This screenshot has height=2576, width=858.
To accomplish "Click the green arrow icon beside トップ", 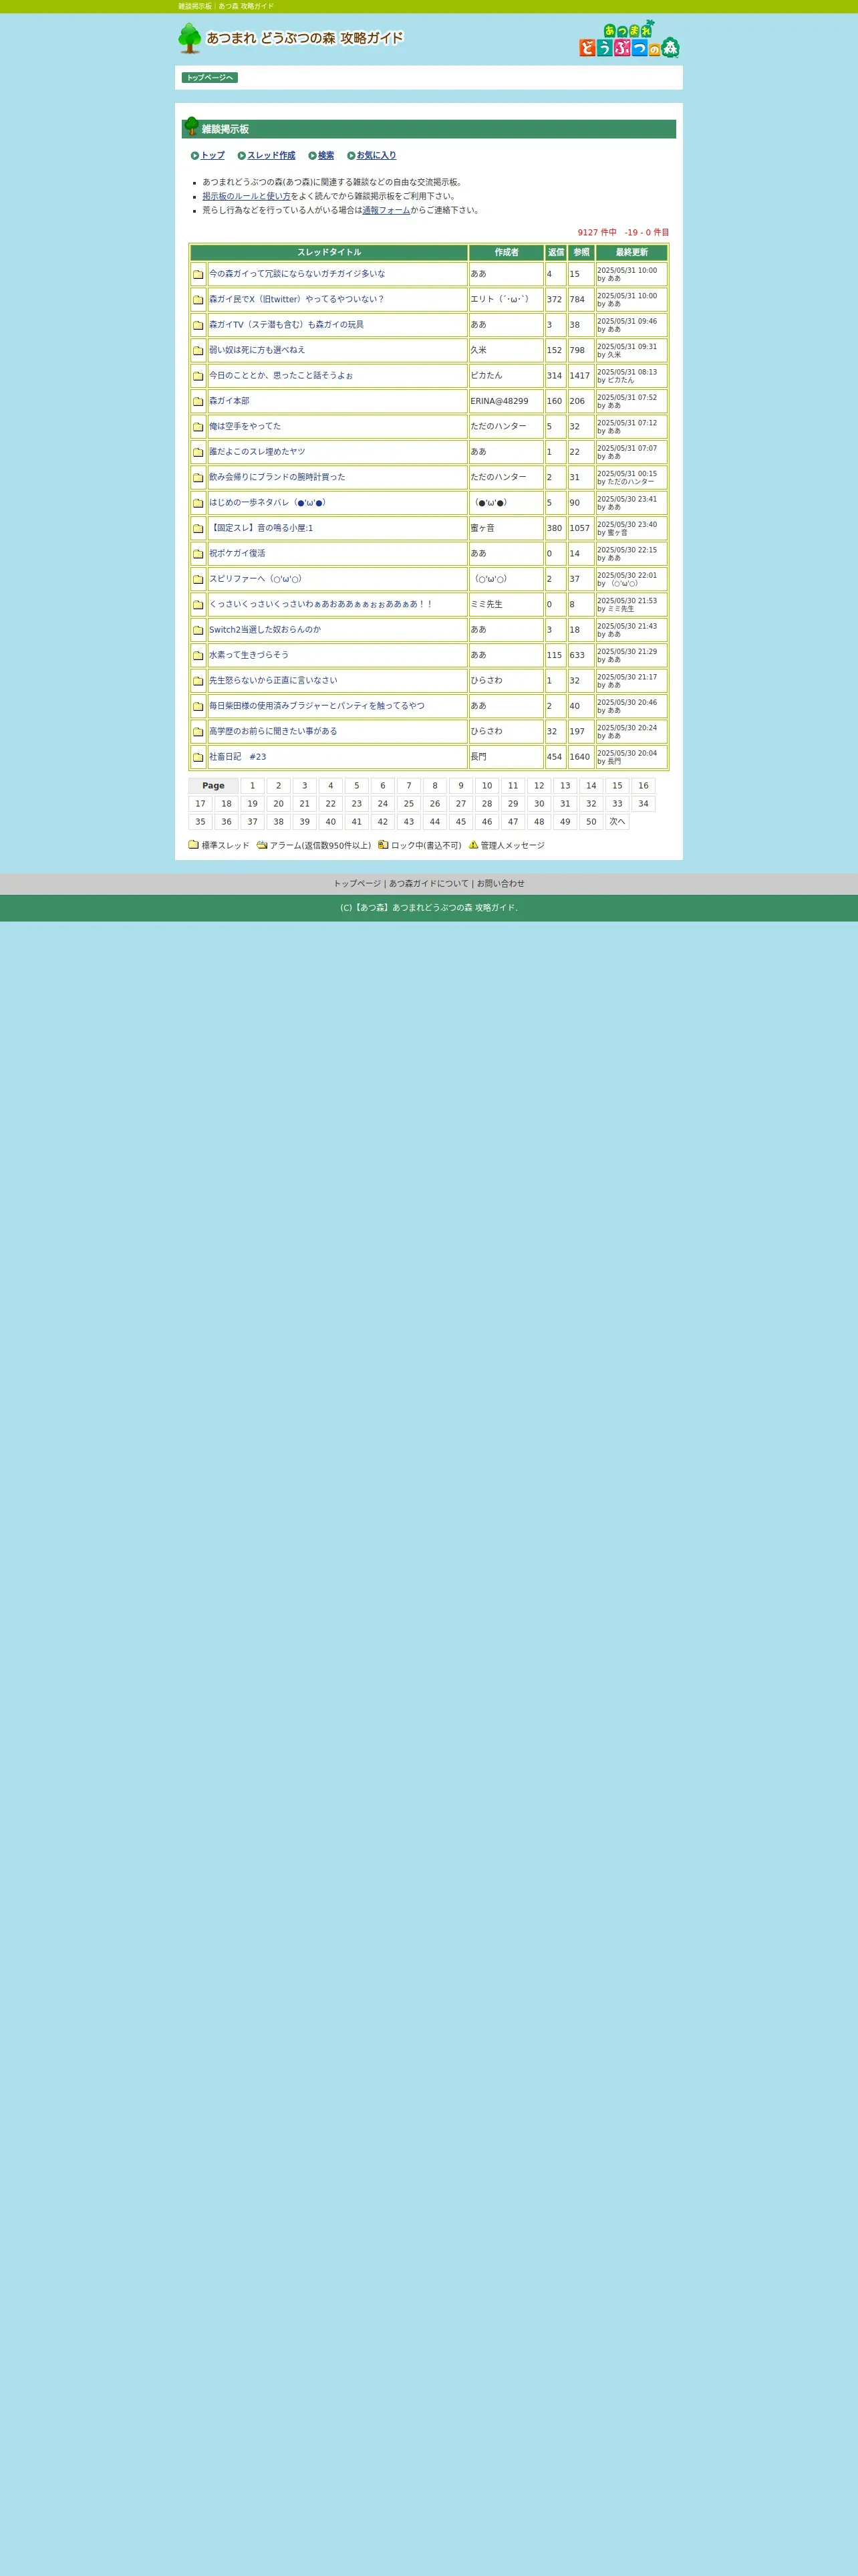I will click(x=194, y=156).
